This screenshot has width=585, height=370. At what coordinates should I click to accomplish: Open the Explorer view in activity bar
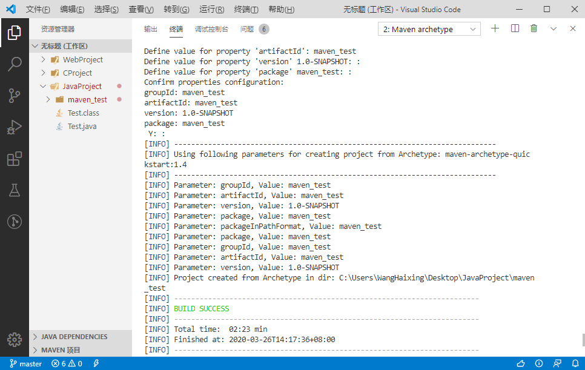point(14,33)
